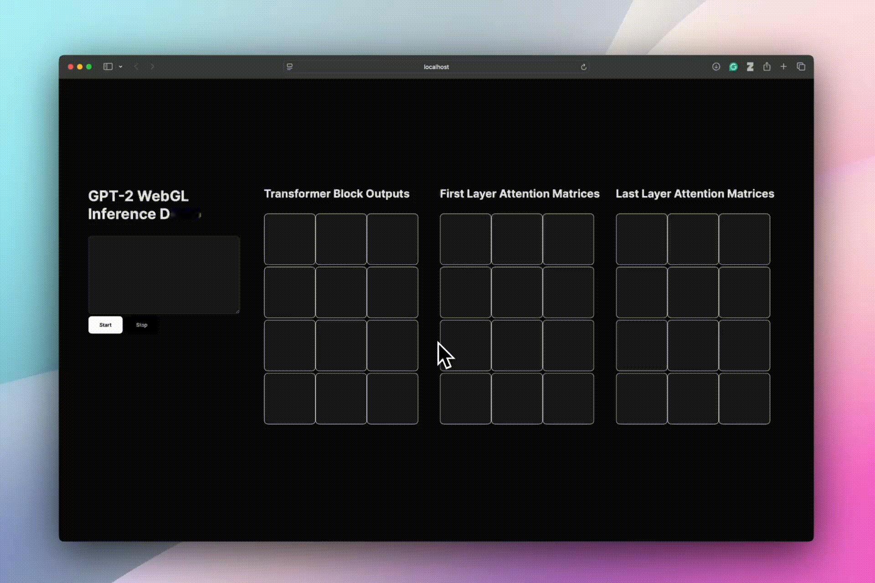The width and height of the screenshot is (875, 583).
Task: Select first cell of First Layer Attention grid
Action: coord(465,239)
